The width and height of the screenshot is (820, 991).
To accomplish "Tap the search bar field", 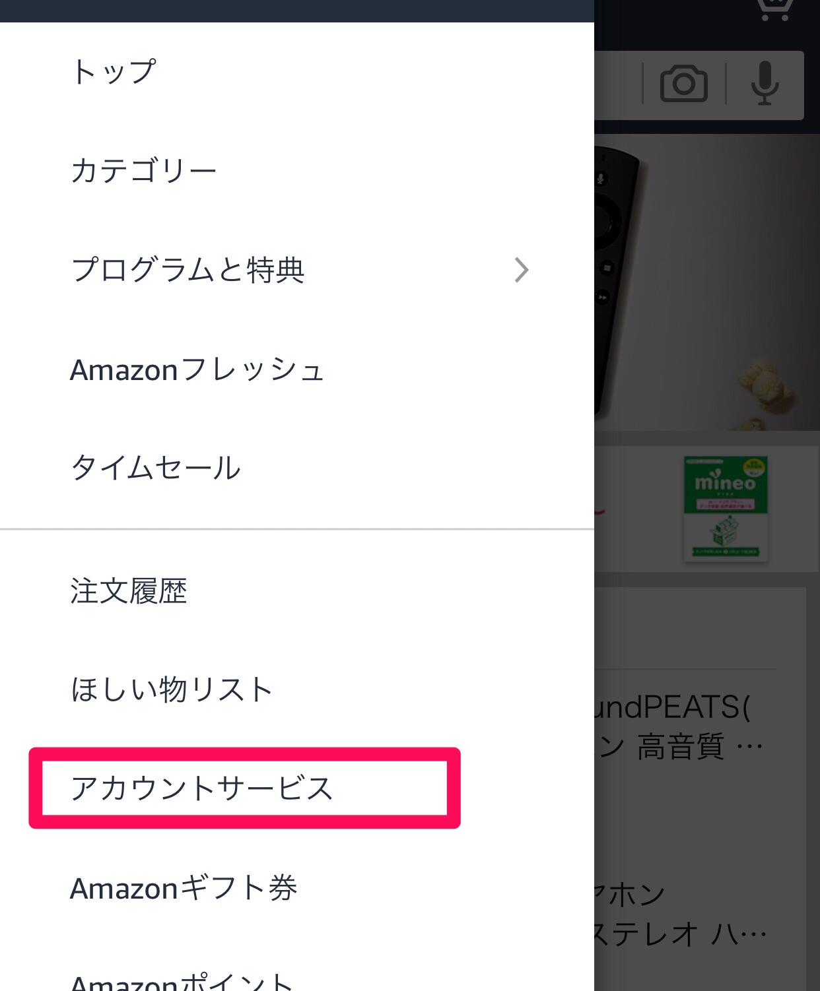I will click(x=615, y=84).
